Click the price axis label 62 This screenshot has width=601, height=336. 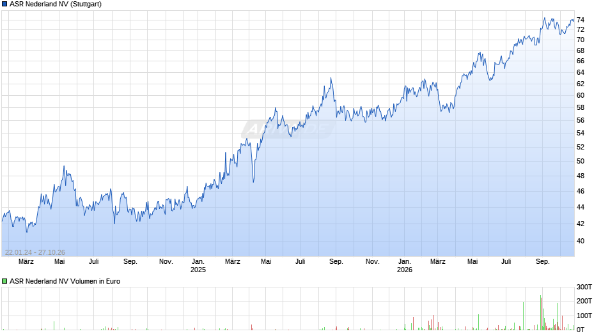581,84
